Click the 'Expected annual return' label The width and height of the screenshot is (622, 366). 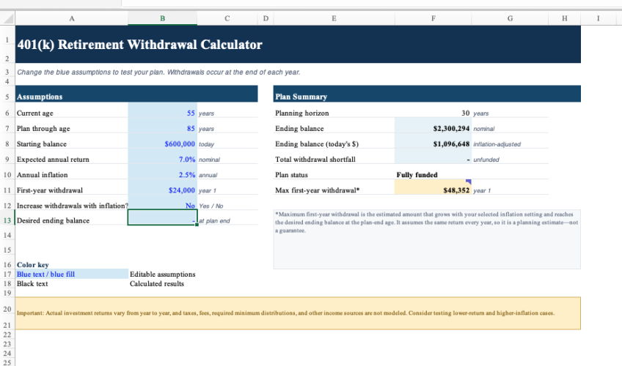[x=53, y=160]
